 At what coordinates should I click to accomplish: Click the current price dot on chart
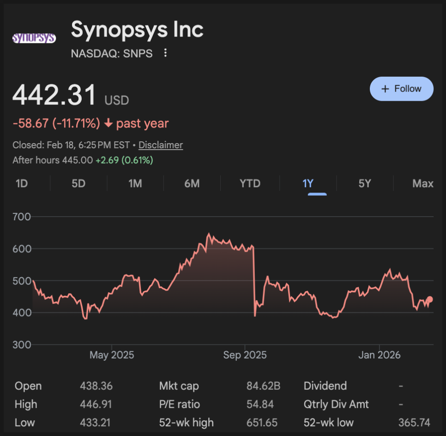pyautogui.click(x=429, y=299)
